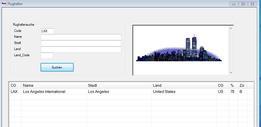The height and width of the screenshot is (127, 261).
Task: Select the Land_Code input box
Action: pyautogui.click(x=47, y=56)
